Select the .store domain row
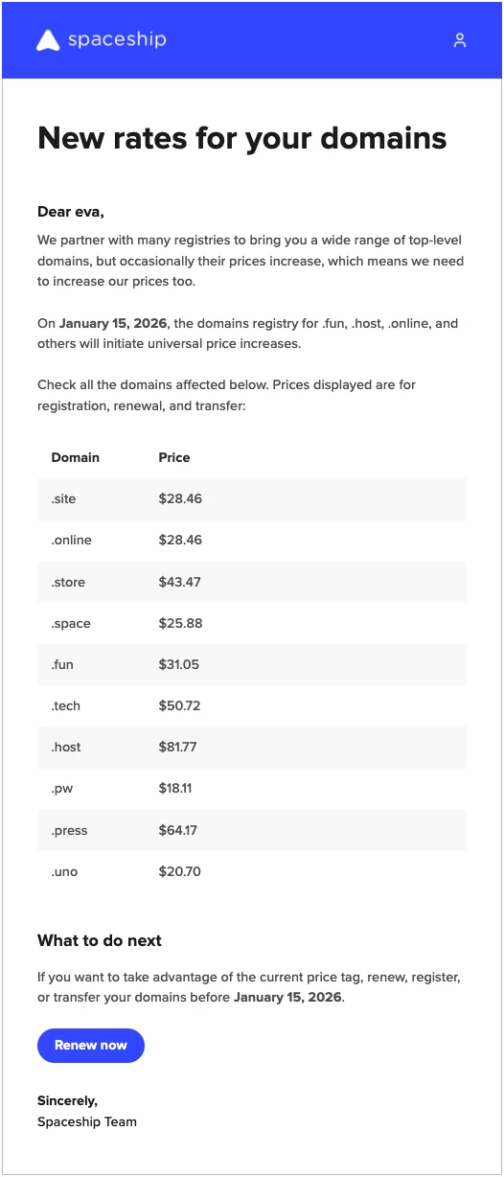Viewport: 504px width, 1177px height. 252,582
